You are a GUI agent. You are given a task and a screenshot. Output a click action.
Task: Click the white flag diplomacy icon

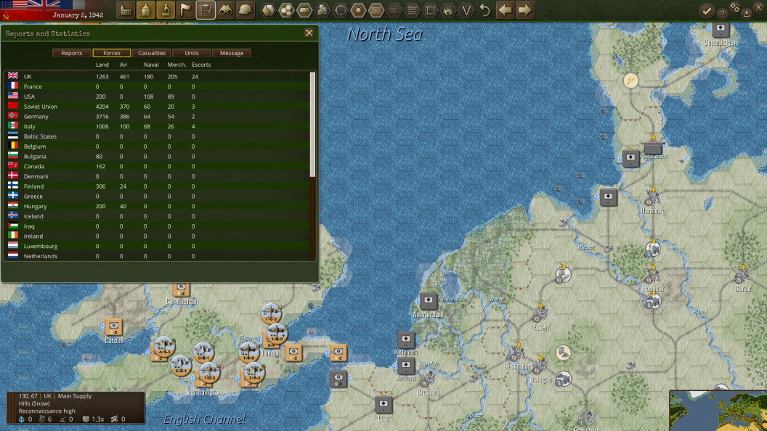[186, 10]
